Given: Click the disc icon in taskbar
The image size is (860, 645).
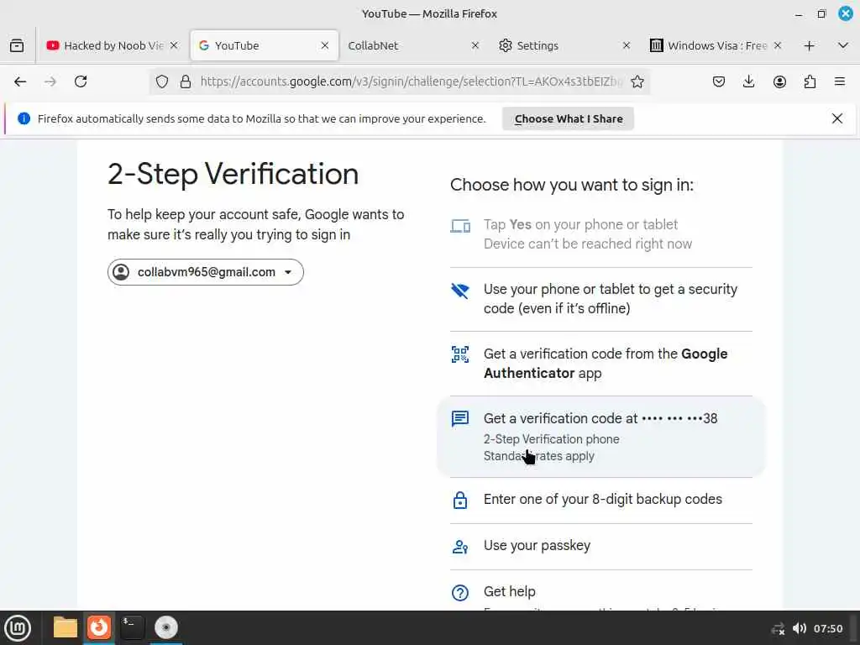Looking at the screenshot, I should [165, 627].
